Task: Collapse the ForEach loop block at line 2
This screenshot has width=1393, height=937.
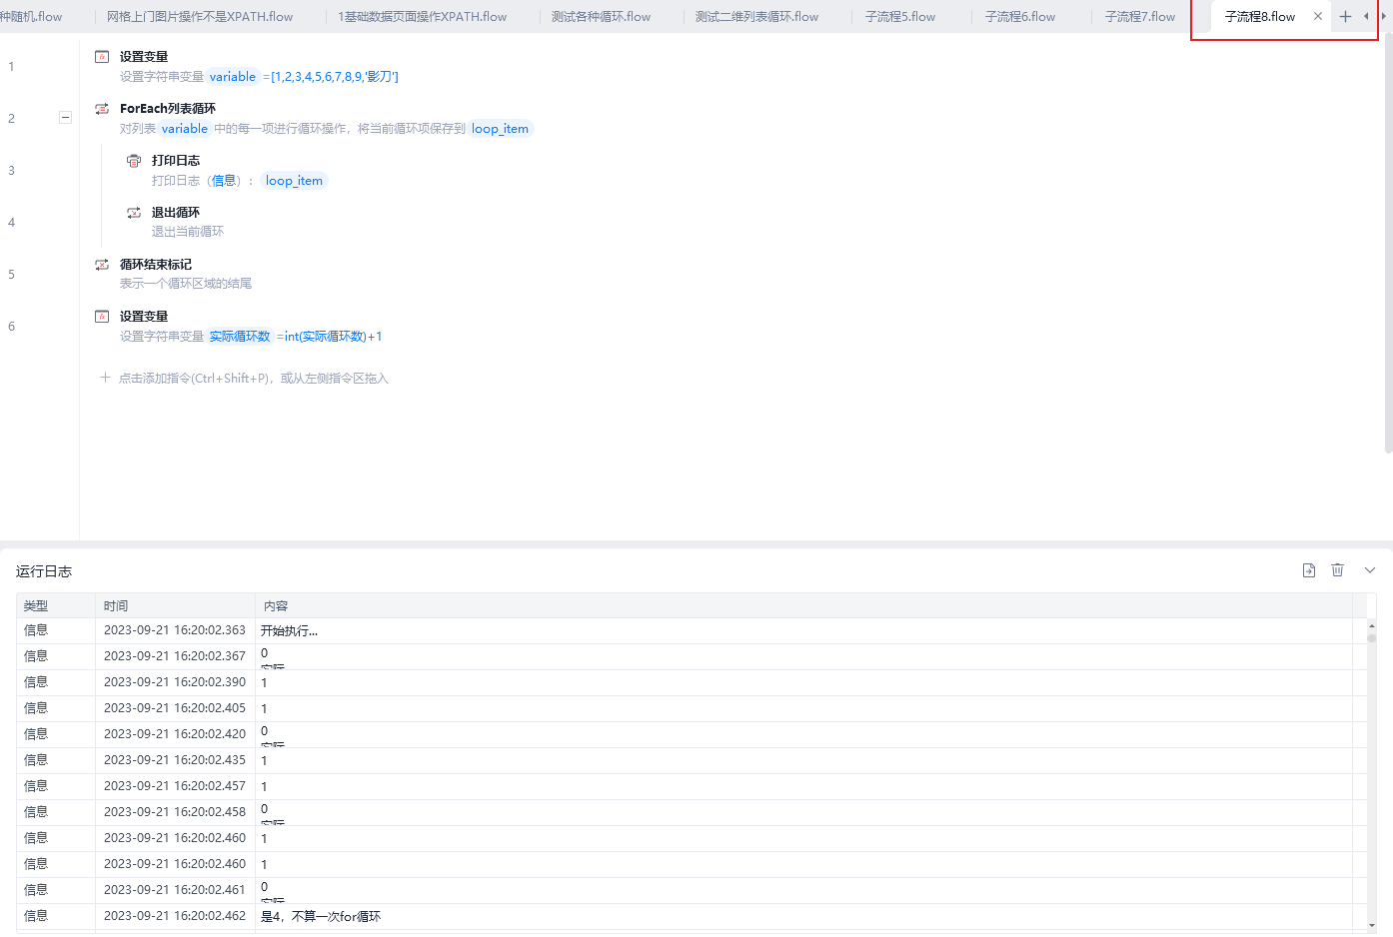Action: pyautogui.click(x=65, y=118)
